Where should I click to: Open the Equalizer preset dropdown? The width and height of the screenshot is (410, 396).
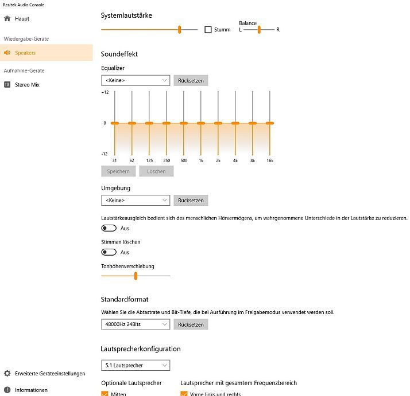[x=136, y=80]
